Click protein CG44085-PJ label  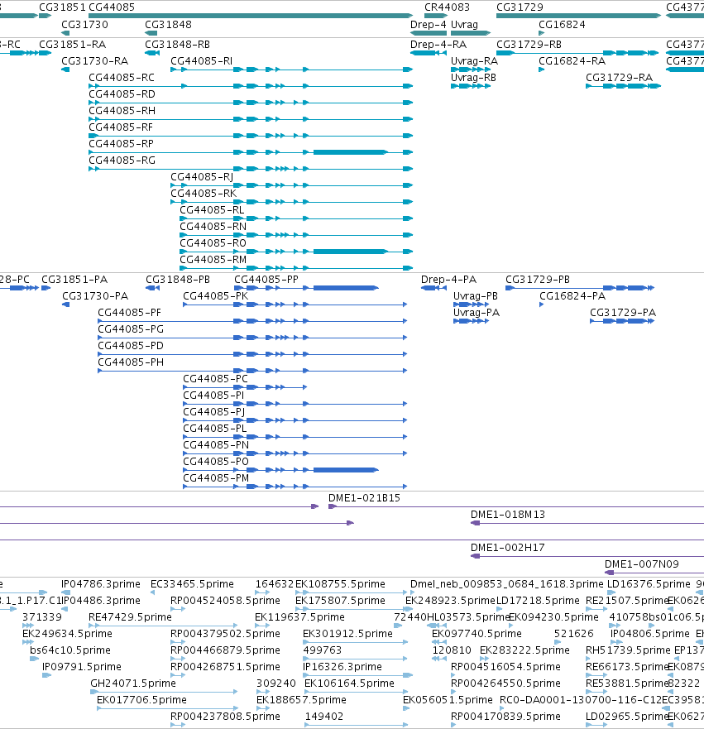[213, 412]
